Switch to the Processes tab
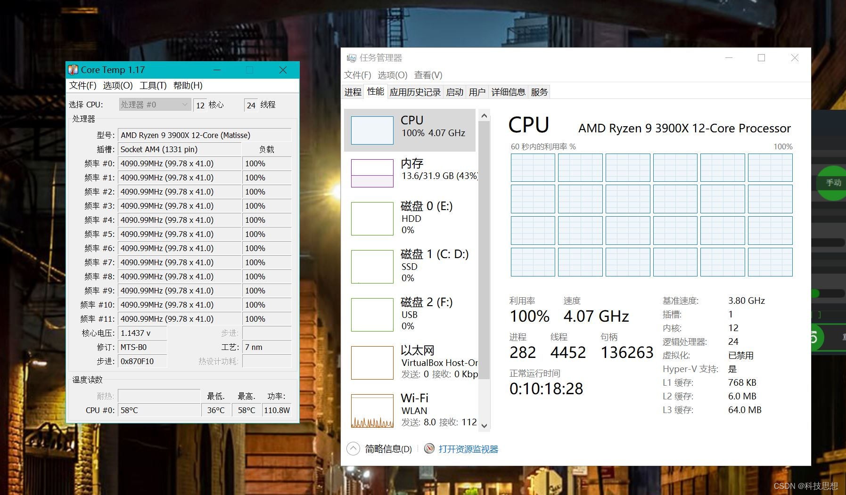 (x=353, y=92)
